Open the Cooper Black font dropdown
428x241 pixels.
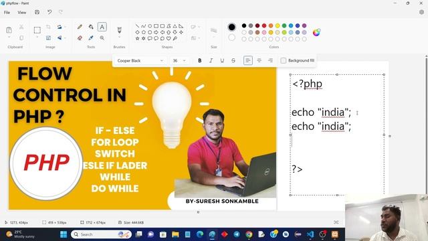[140, 61]
